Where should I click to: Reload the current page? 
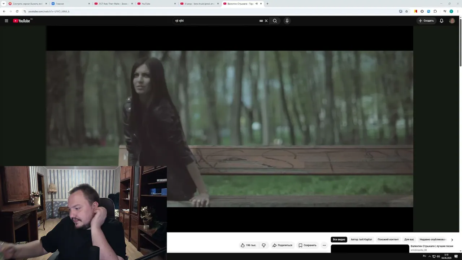(x=17, y=11)
